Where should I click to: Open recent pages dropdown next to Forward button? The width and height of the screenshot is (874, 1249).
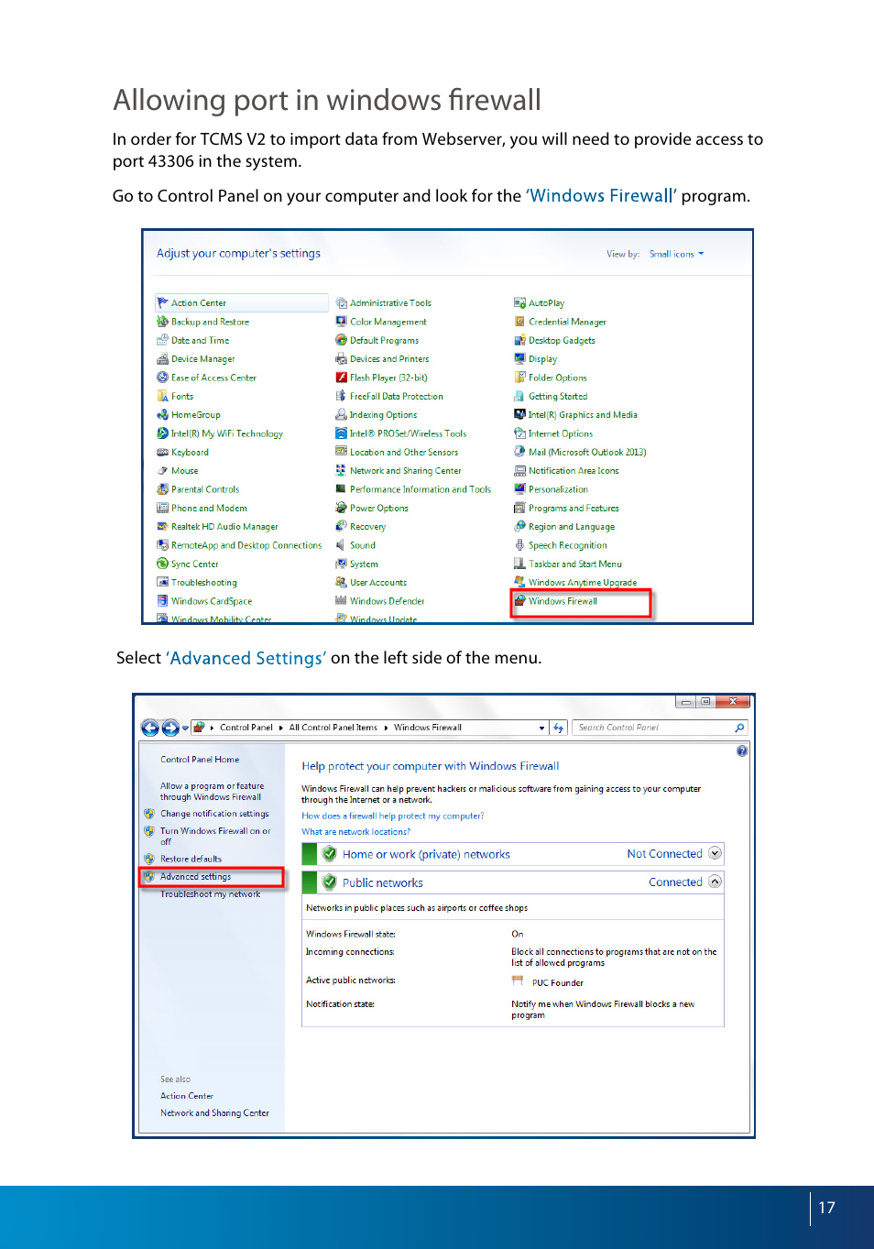click(x=185, y=728)
